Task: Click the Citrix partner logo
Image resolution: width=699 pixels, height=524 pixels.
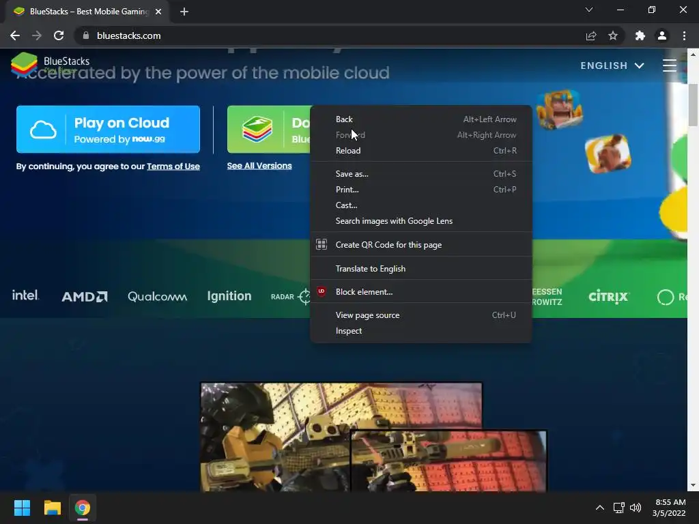Action: click(x=608, y=296)
